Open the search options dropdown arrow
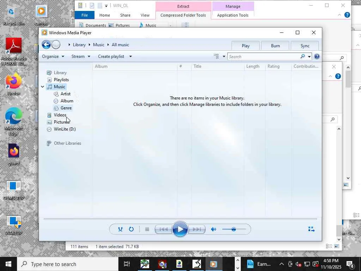This screenshot has height=271, width=361. (309, 57)
